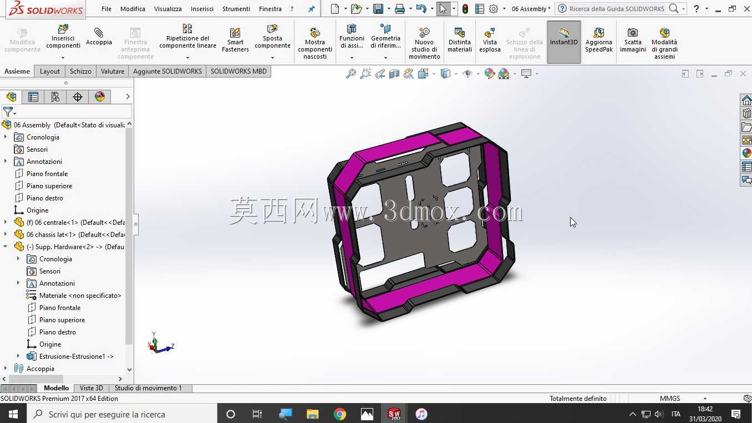This screenshot has width=752, height=423.
Task: Expand the Accoppia mates folder
Action: coord(6,369)
